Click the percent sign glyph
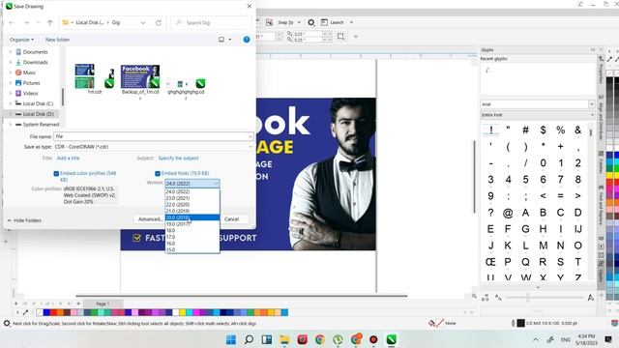The width and height of the screenshot is (619, 348). pos(561,130)
